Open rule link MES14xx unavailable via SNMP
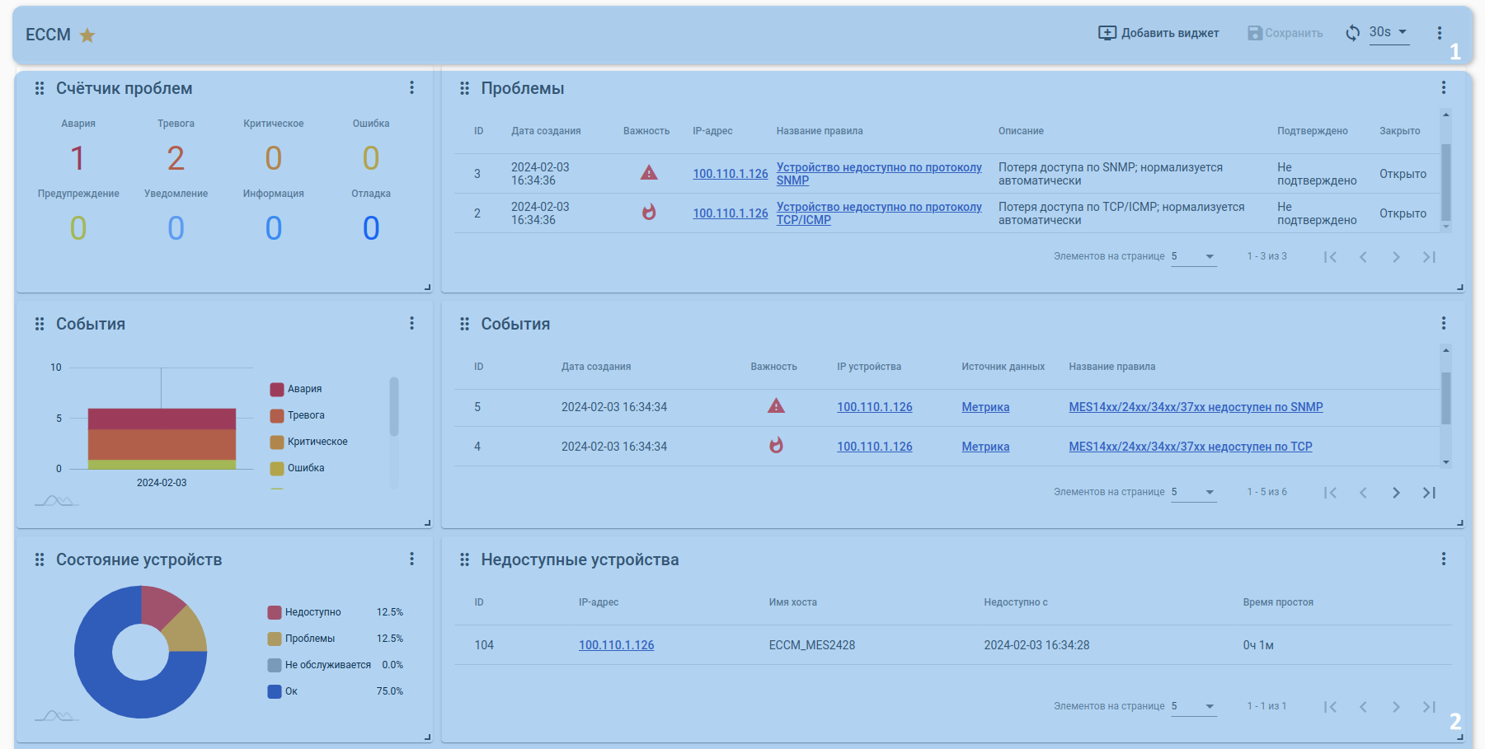 point(1195,407)
